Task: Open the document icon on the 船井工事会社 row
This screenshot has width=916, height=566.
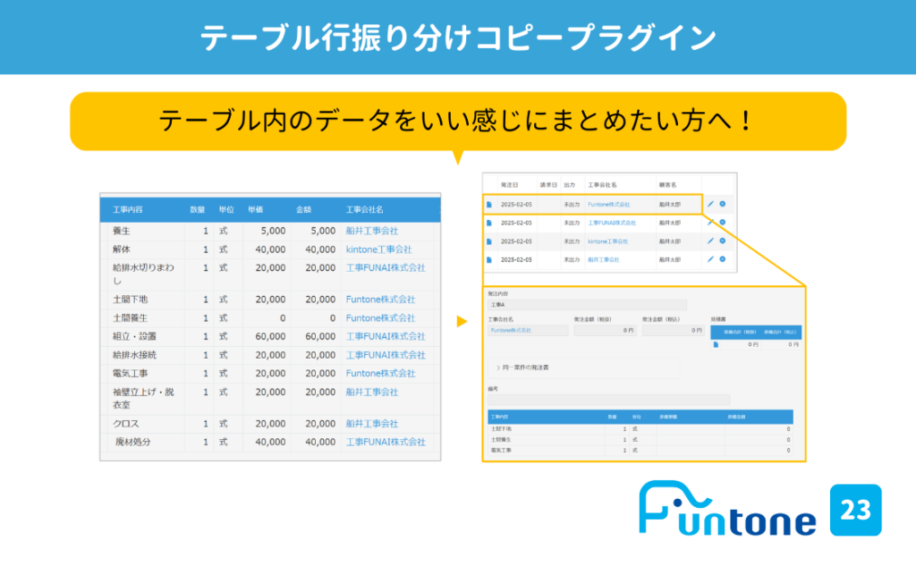Action: (x=489, y=258)
